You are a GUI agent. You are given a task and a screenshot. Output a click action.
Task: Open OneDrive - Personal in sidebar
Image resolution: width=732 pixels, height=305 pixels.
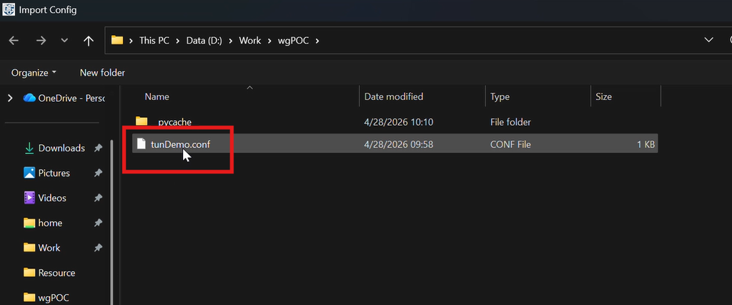64,98
